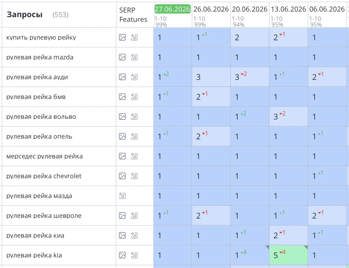
Task: Open query рулевая рейка опель
Action: [x=39, y=136]
